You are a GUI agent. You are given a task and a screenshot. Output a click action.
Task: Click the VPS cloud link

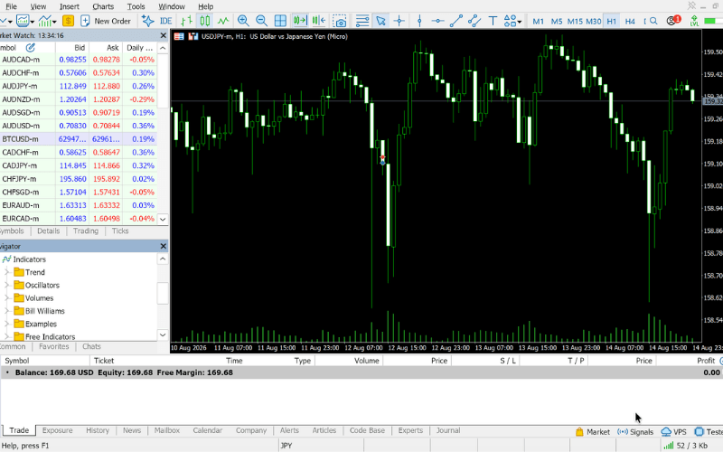pyautogui.click(x=673, y=432)
